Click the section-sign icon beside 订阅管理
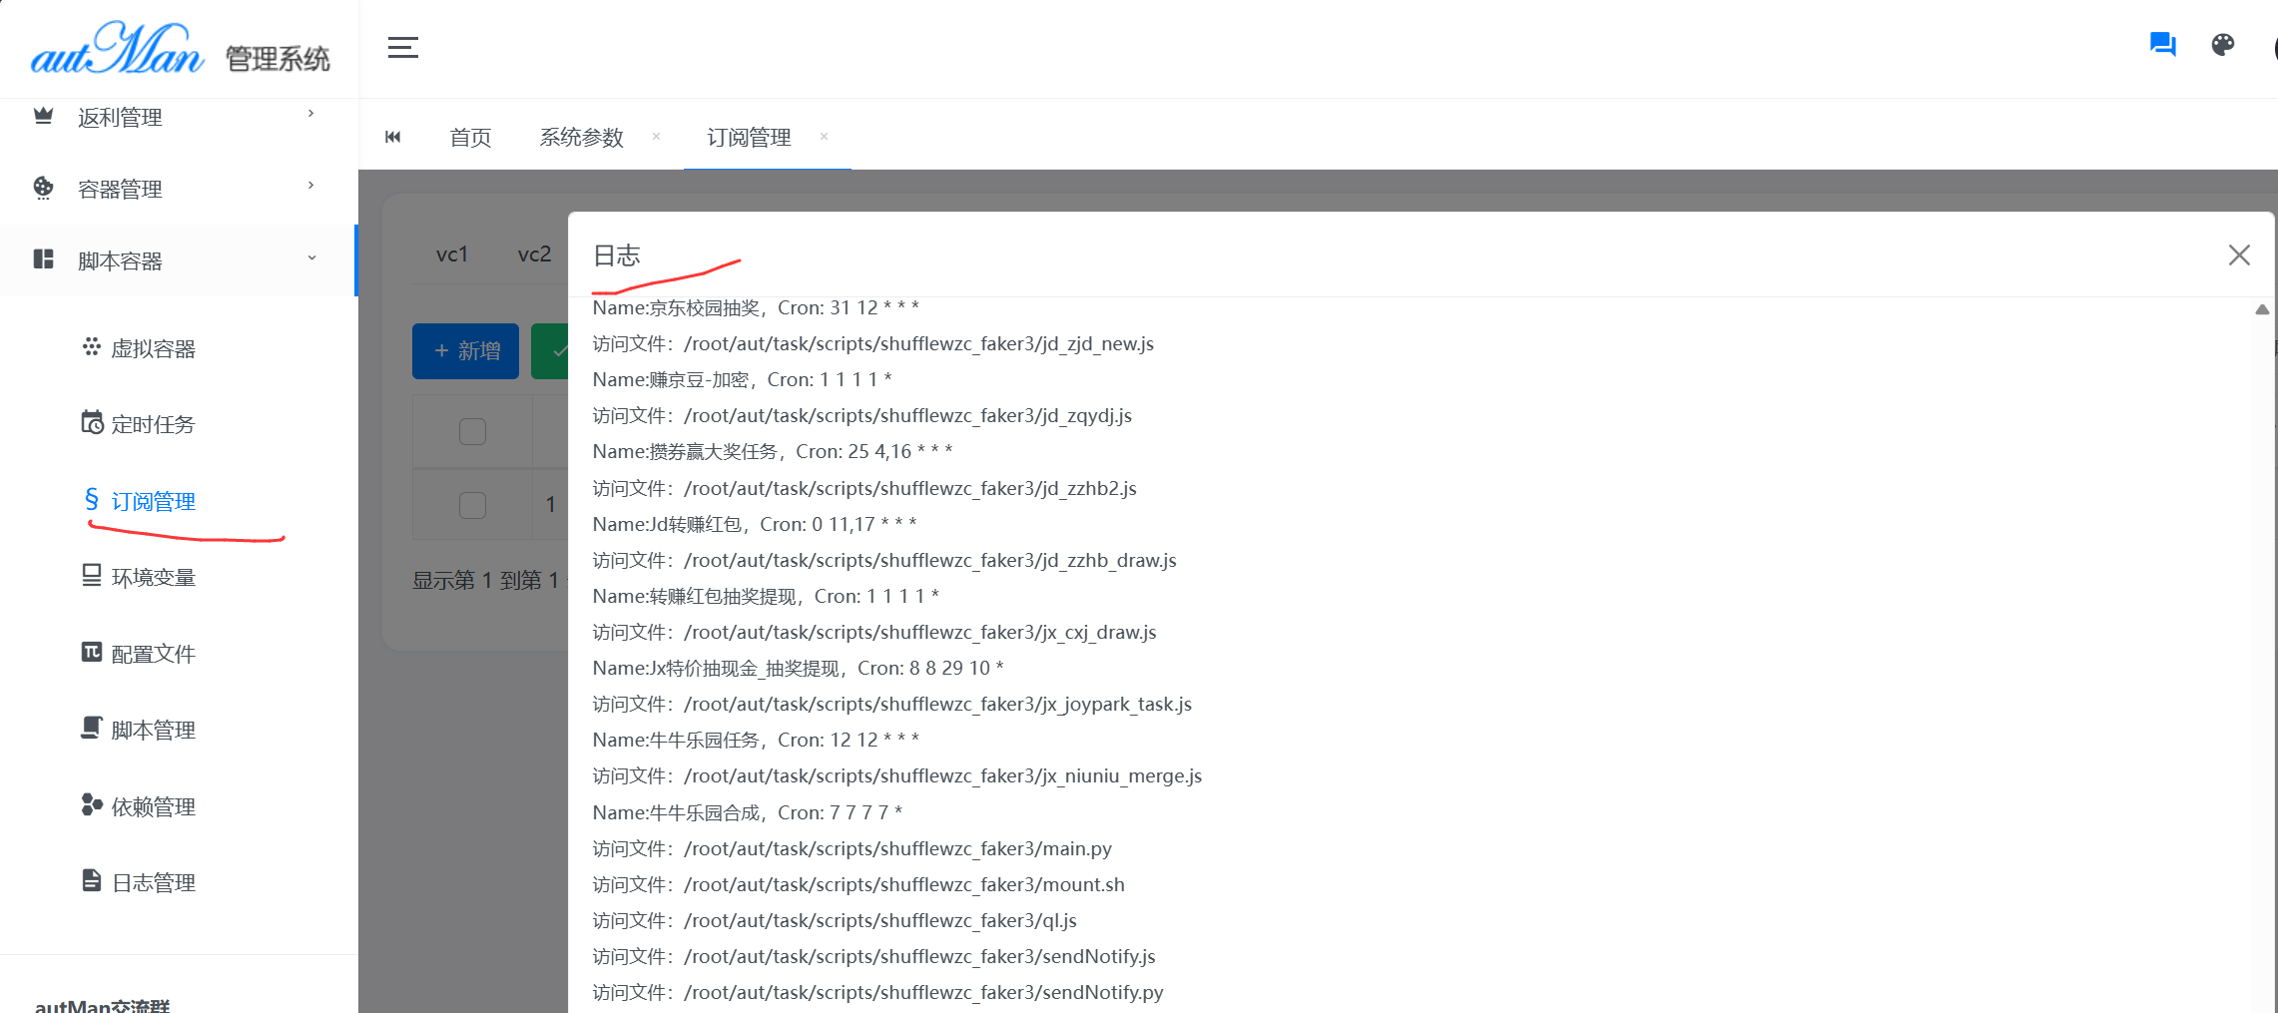This screenshot has height=1013, width=2278. [92, 499]
